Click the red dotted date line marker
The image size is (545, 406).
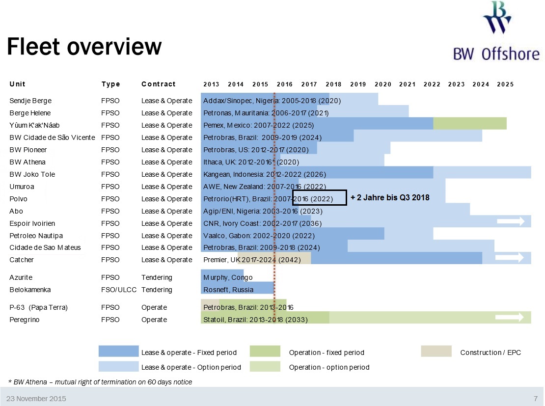click(x=274, y=208)
